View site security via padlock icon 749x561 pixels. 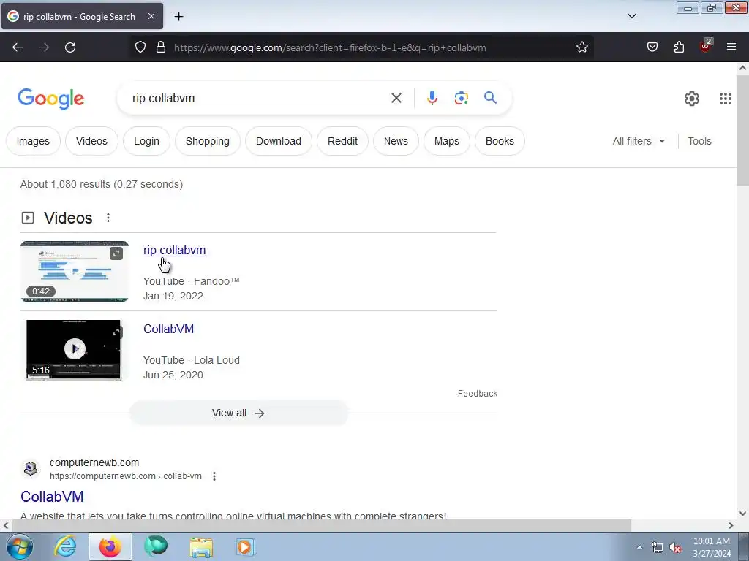[x=161, y=47]
